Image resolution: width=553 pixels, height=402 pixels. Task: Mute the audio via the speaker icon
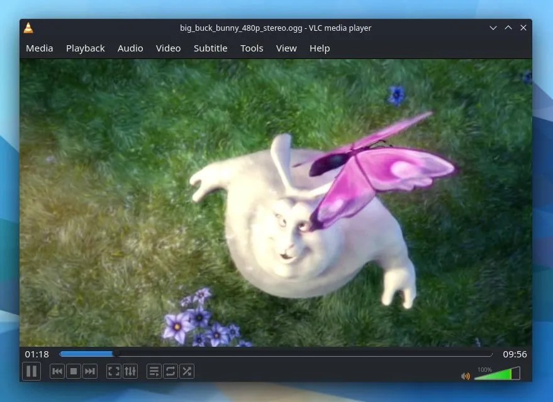click(x=466, y=376)
